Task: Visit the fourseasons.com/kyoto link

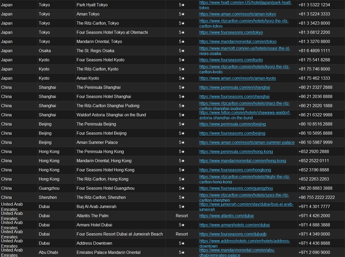Action: (231, 60)
